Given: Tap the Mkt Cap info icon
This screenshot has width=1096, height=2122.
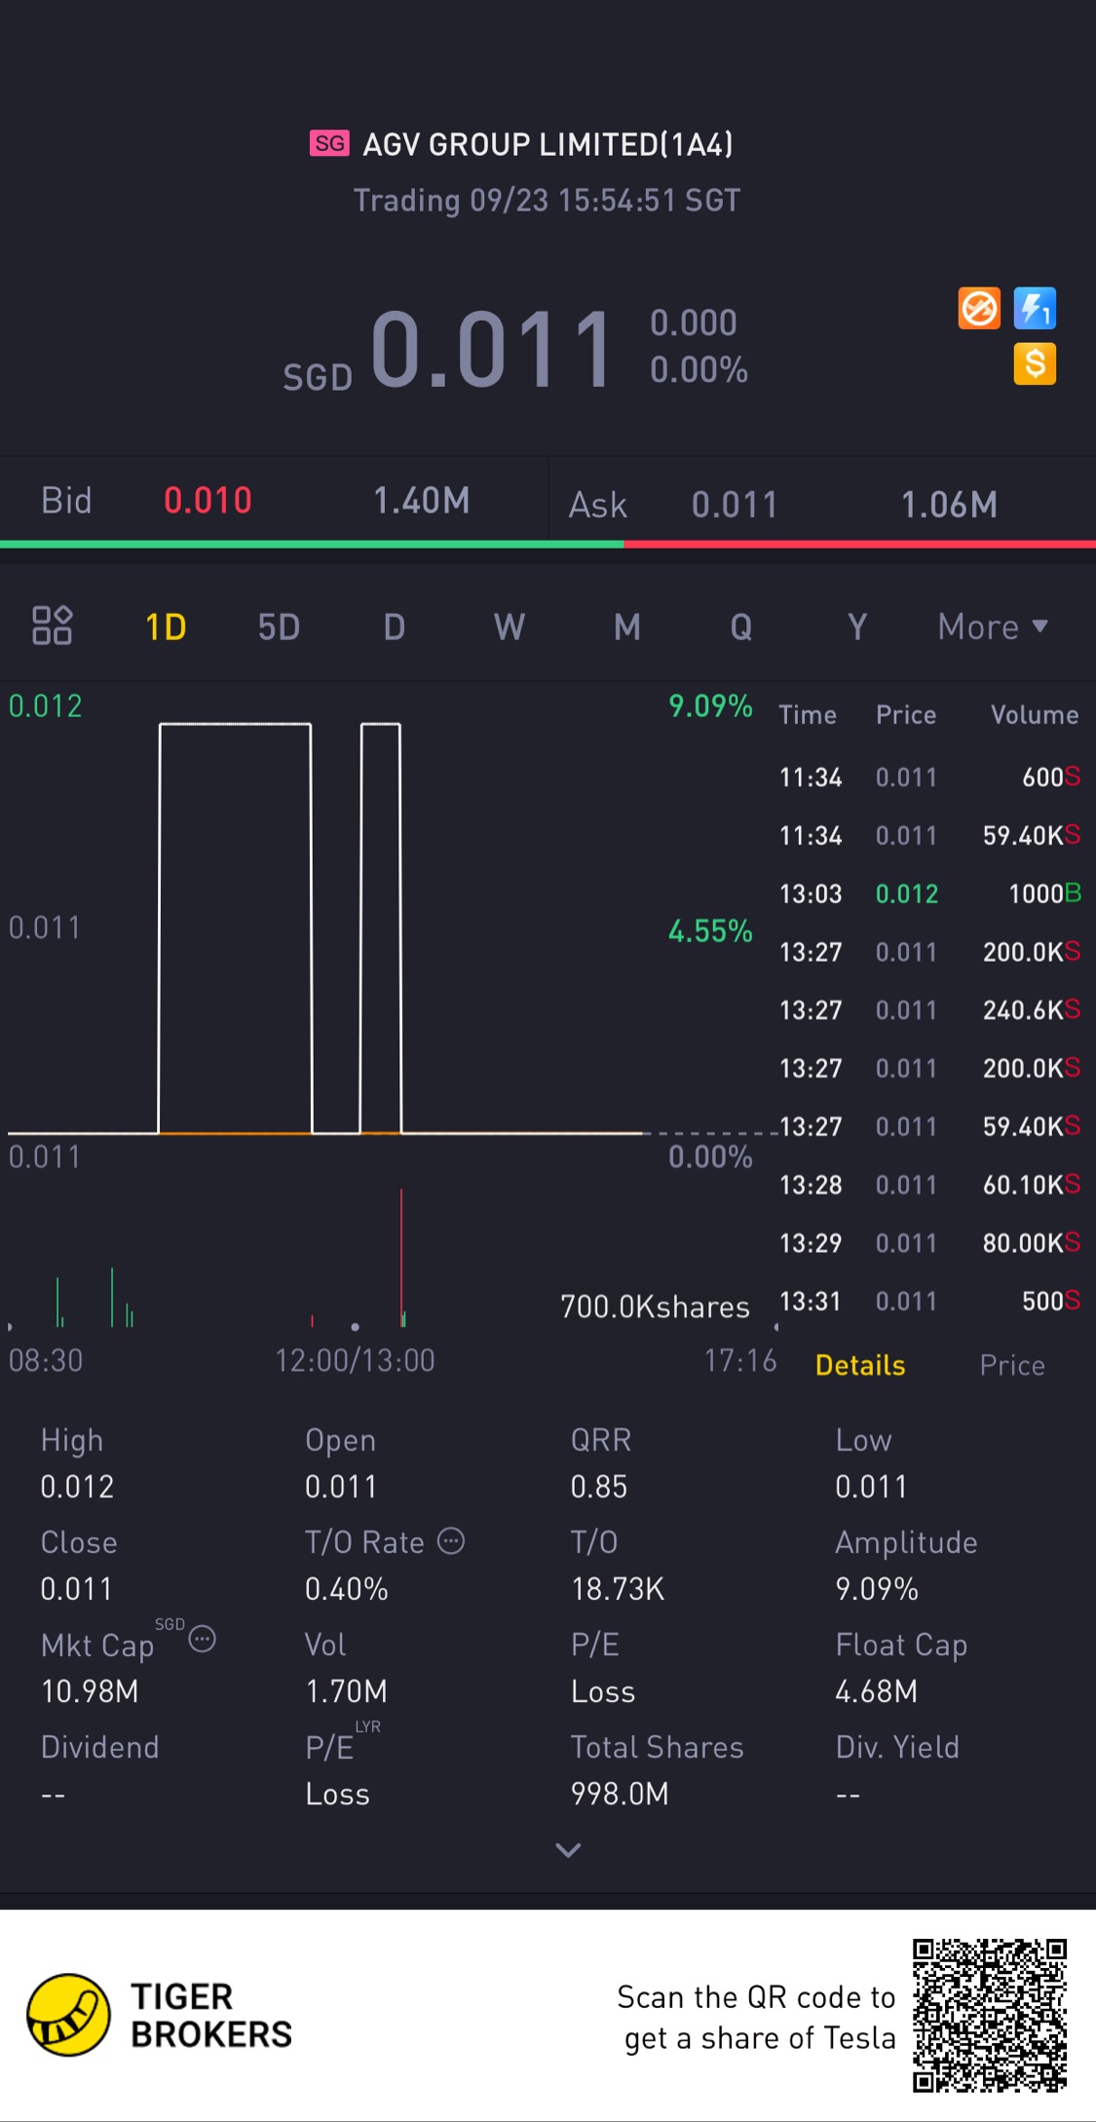Looking at the screenshot, I should tap(202, 1639).
